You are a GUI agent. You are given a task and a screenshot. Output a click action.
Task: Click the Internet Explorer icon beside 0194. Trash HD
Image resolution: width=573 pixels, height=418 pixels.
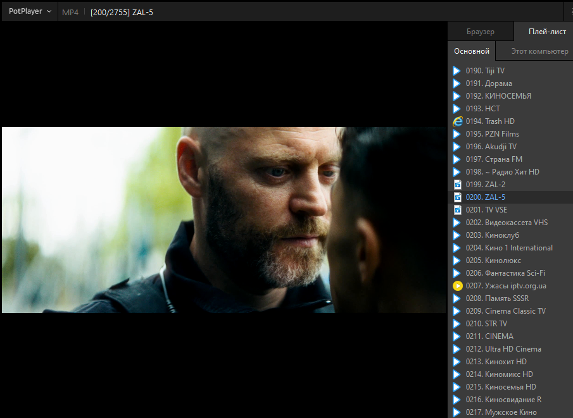tap(457, 121)
